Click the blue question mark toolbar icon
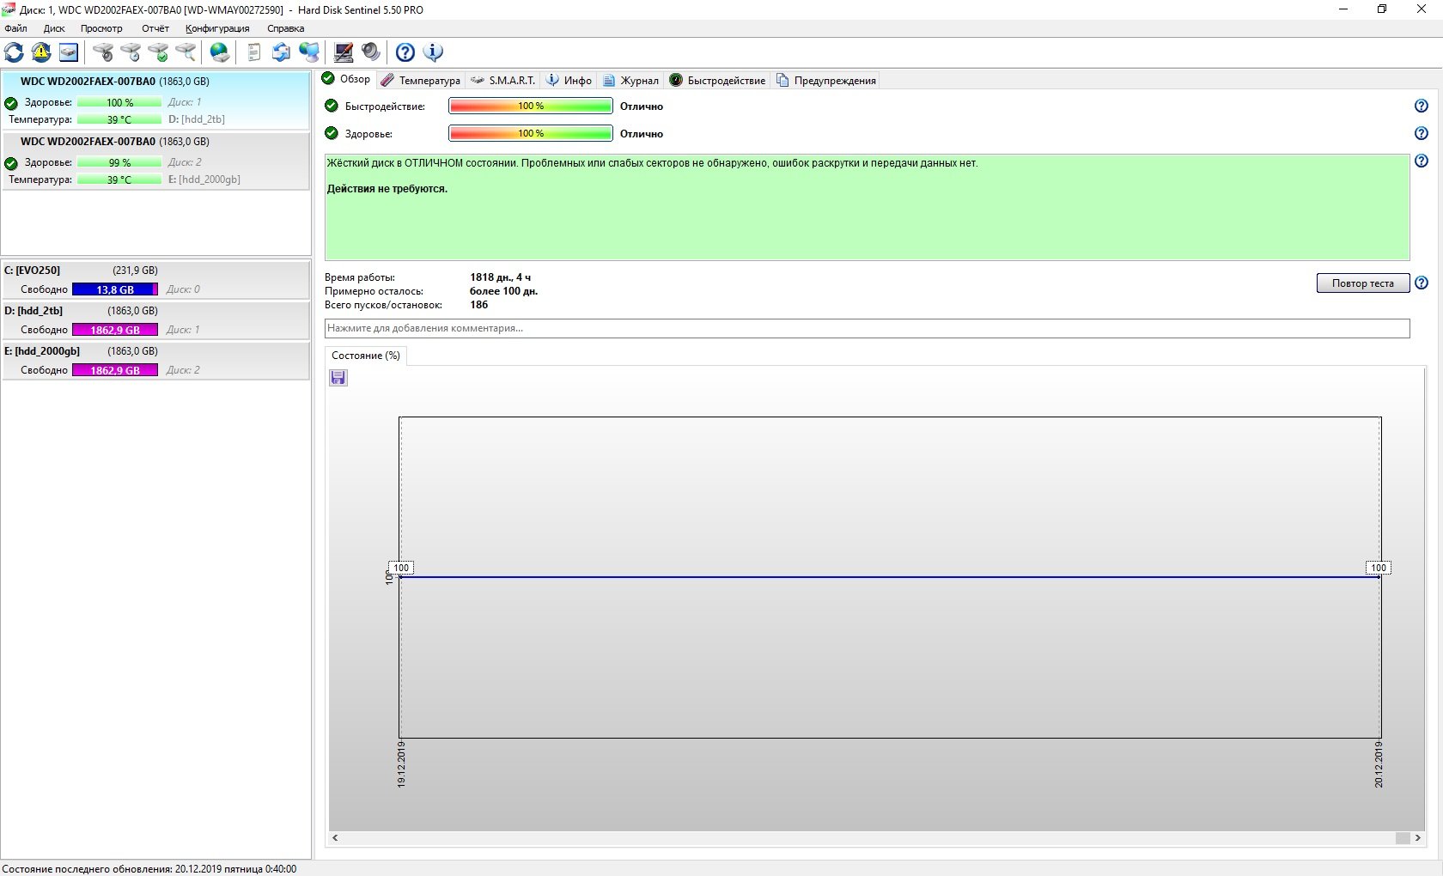1443x876 pixels. tap(405, 52)
